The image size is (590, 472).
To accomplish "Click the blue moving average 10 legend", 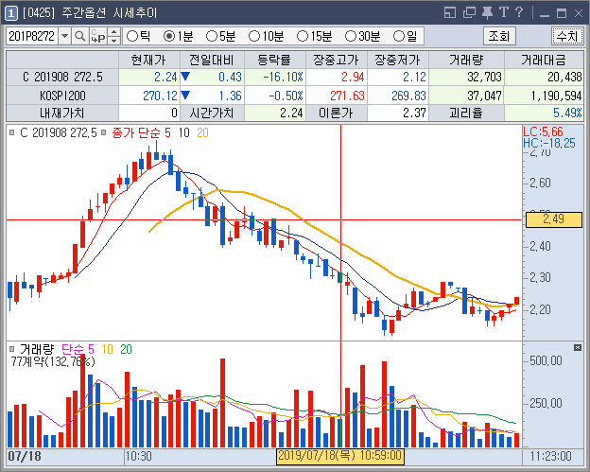I will (184, 132).
